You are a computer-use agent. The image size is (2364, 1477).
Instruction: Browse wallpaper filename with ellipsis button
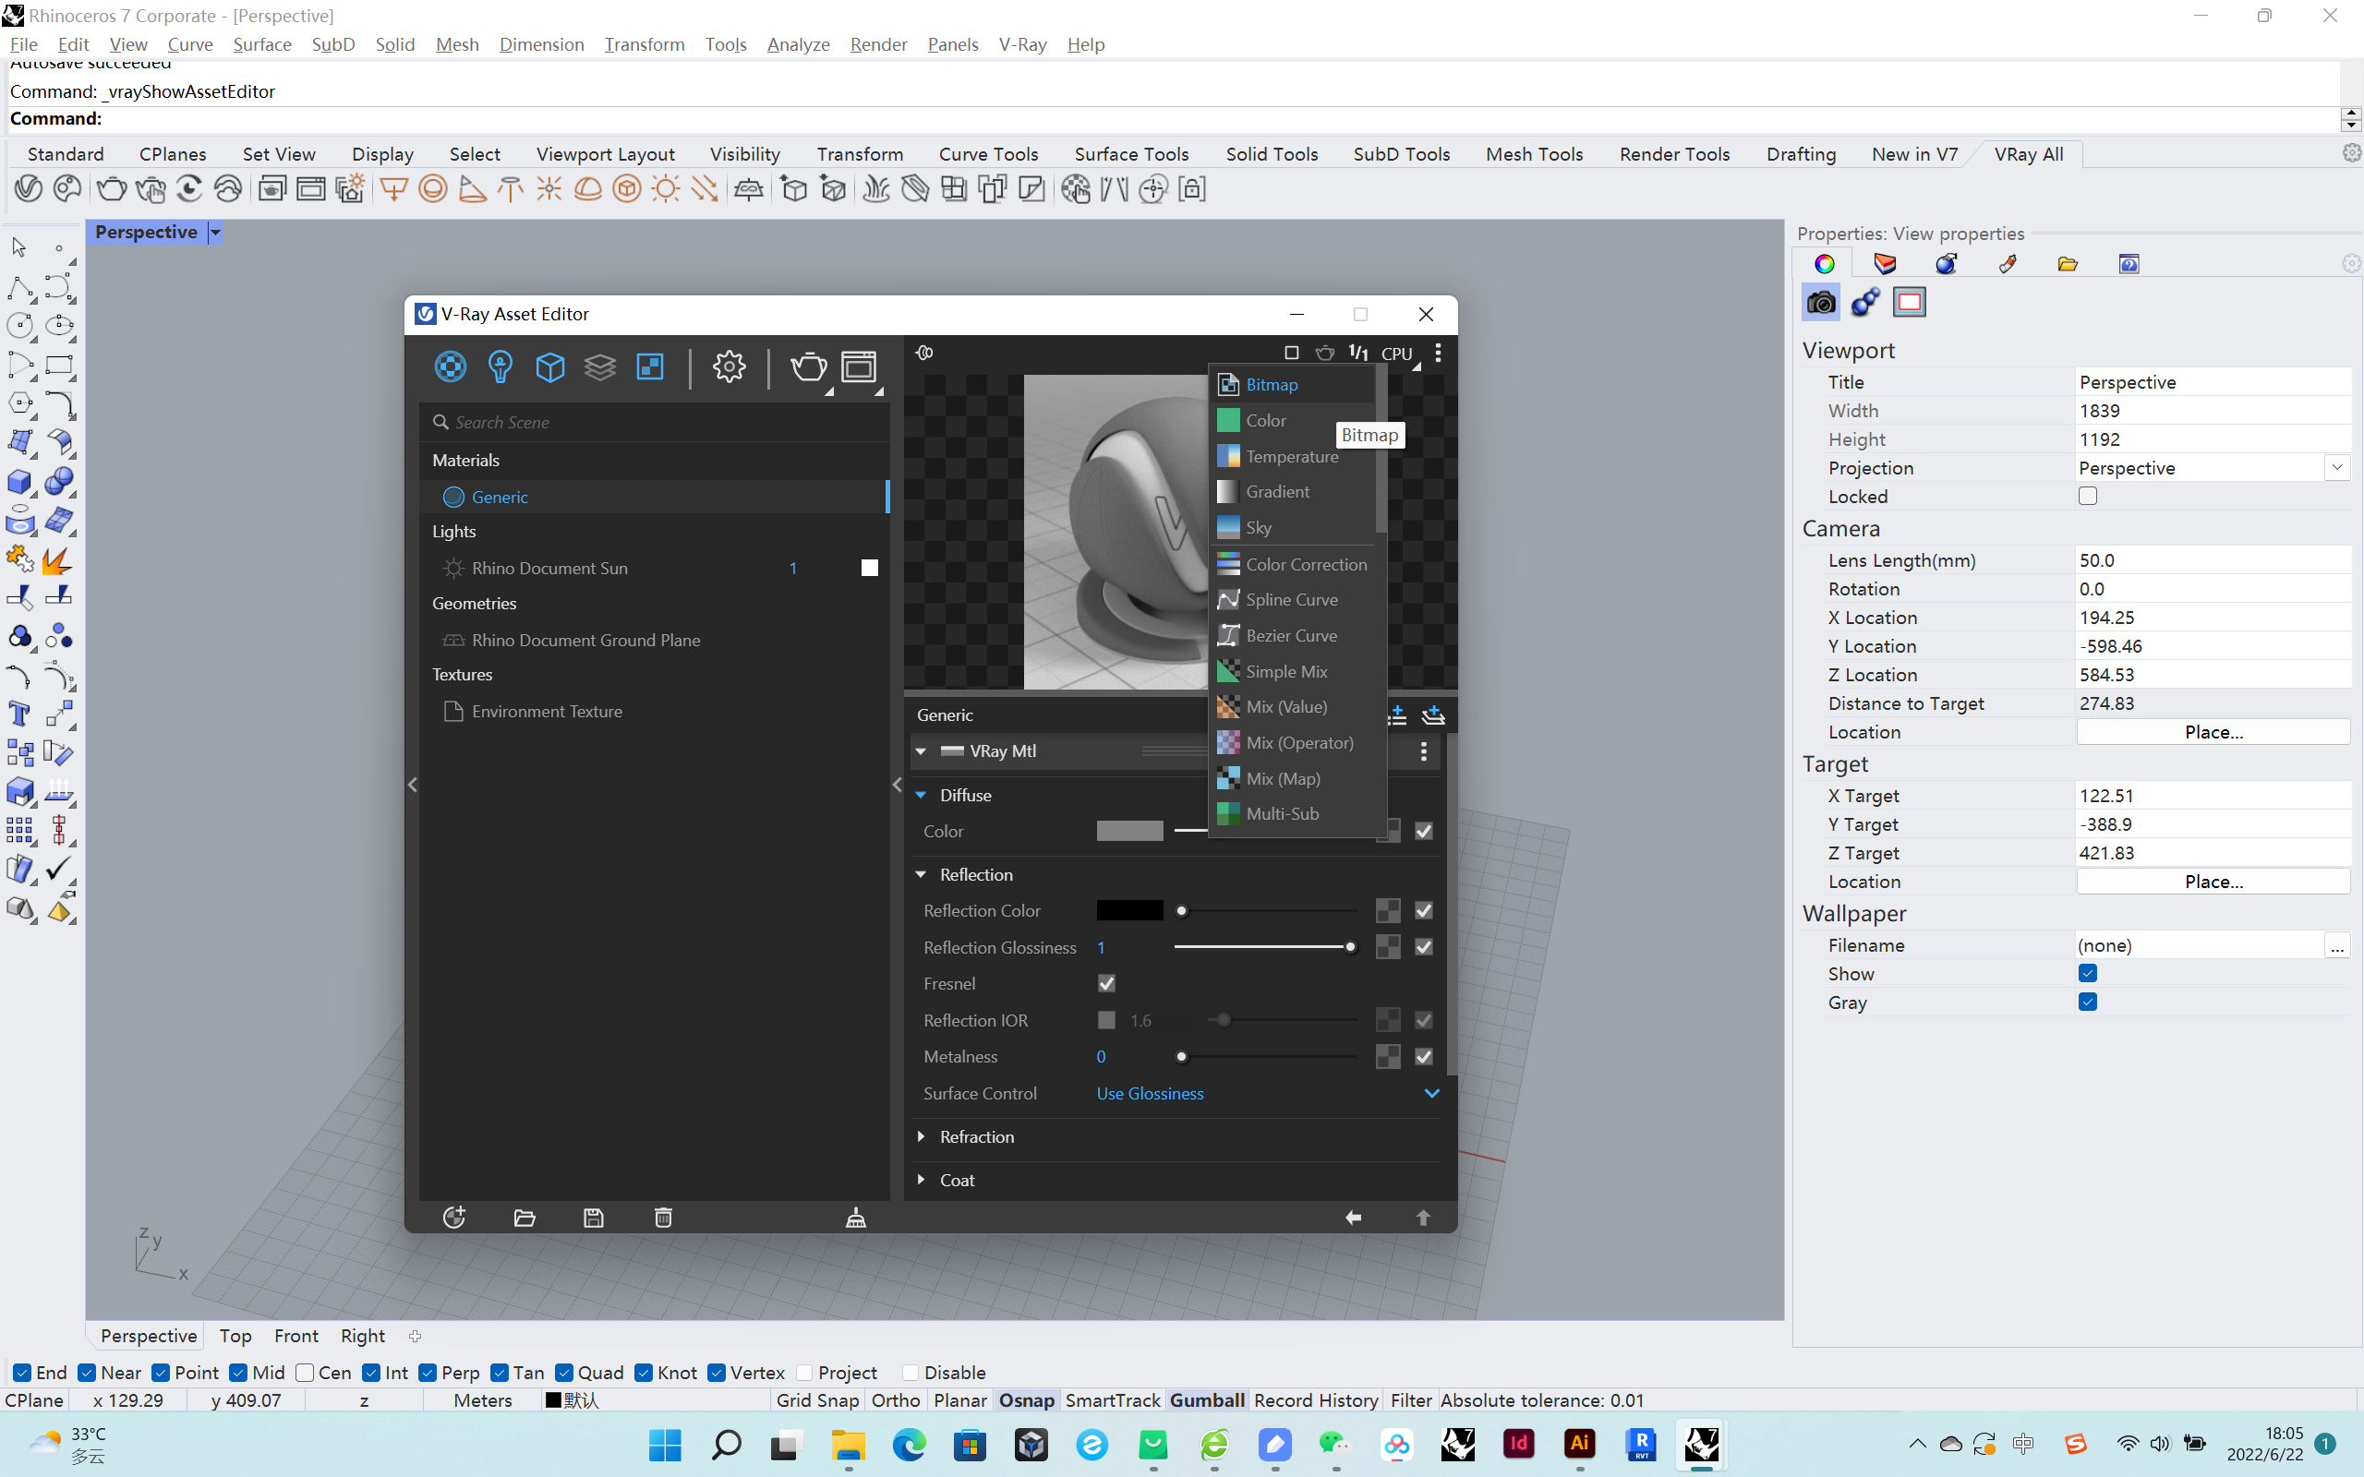[x=2336, y=945]
